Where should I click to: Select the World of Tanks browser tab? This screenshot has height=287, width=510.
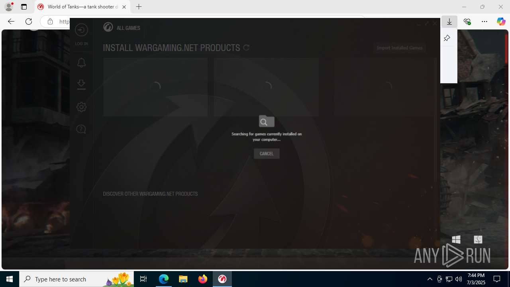point(82,7)
